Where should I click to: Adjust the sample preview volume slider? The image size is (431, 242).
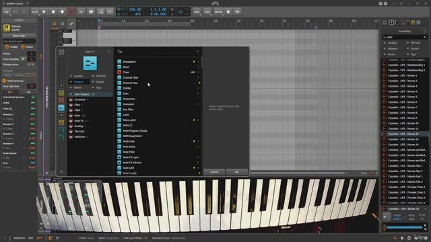tap(404, 227)
